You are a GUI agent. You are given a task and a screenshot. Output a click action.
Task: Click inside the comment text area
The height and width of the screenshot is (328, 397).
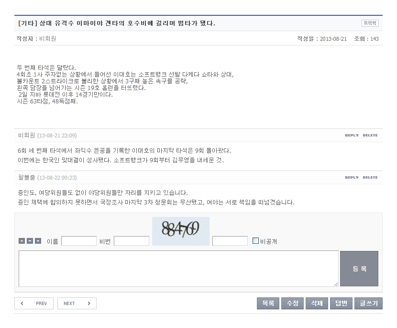(x=178, y=269)
